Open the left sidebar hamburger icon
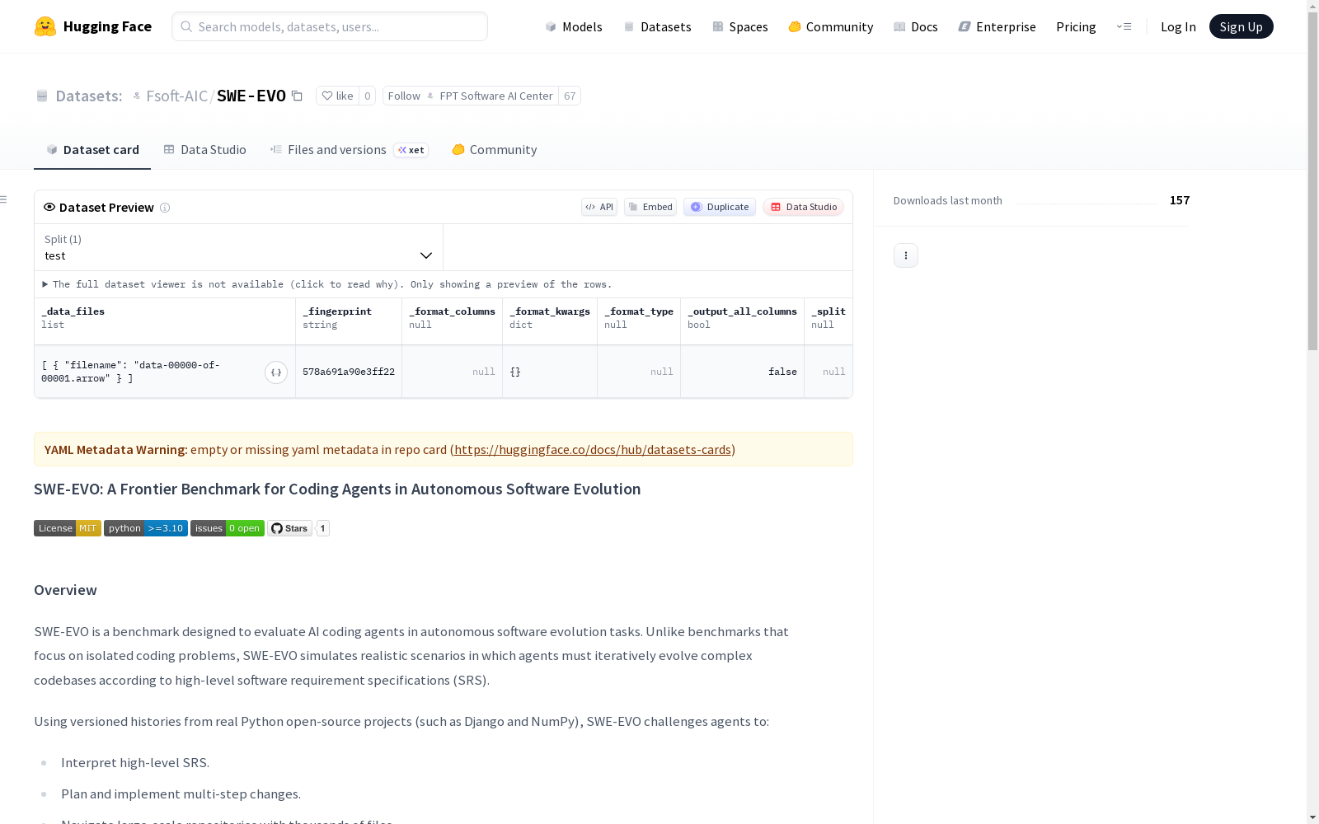The height and width of the screenshot is (824, 1319). (4, 199)
